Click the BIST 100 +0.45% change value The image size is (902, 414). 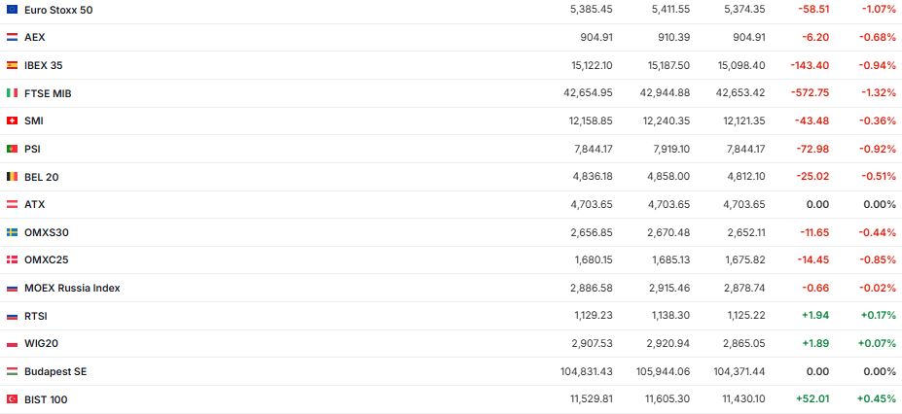[x=878, y=399]
